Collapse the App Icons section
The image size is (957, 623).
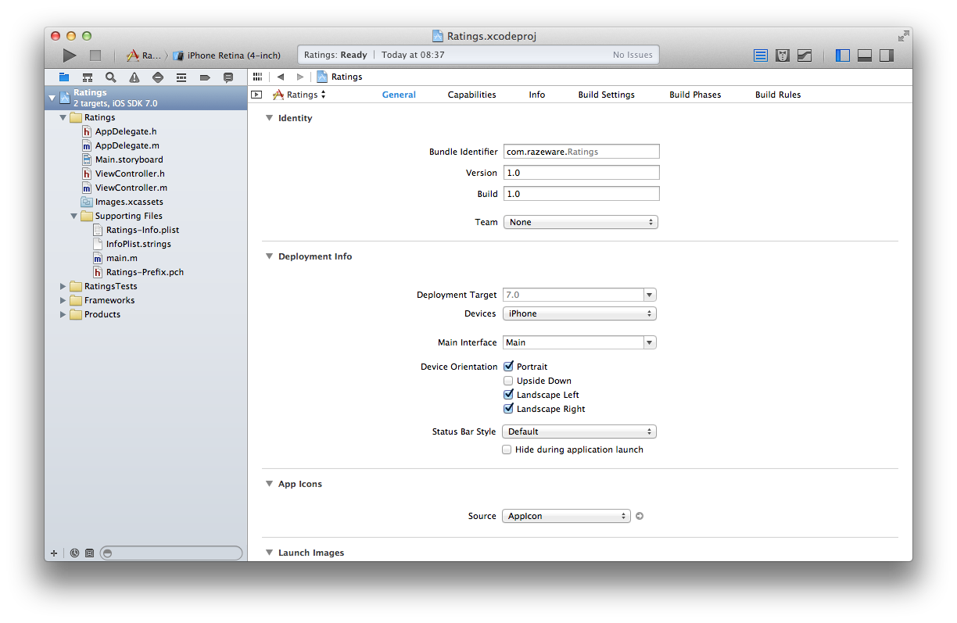pos(269,484)
